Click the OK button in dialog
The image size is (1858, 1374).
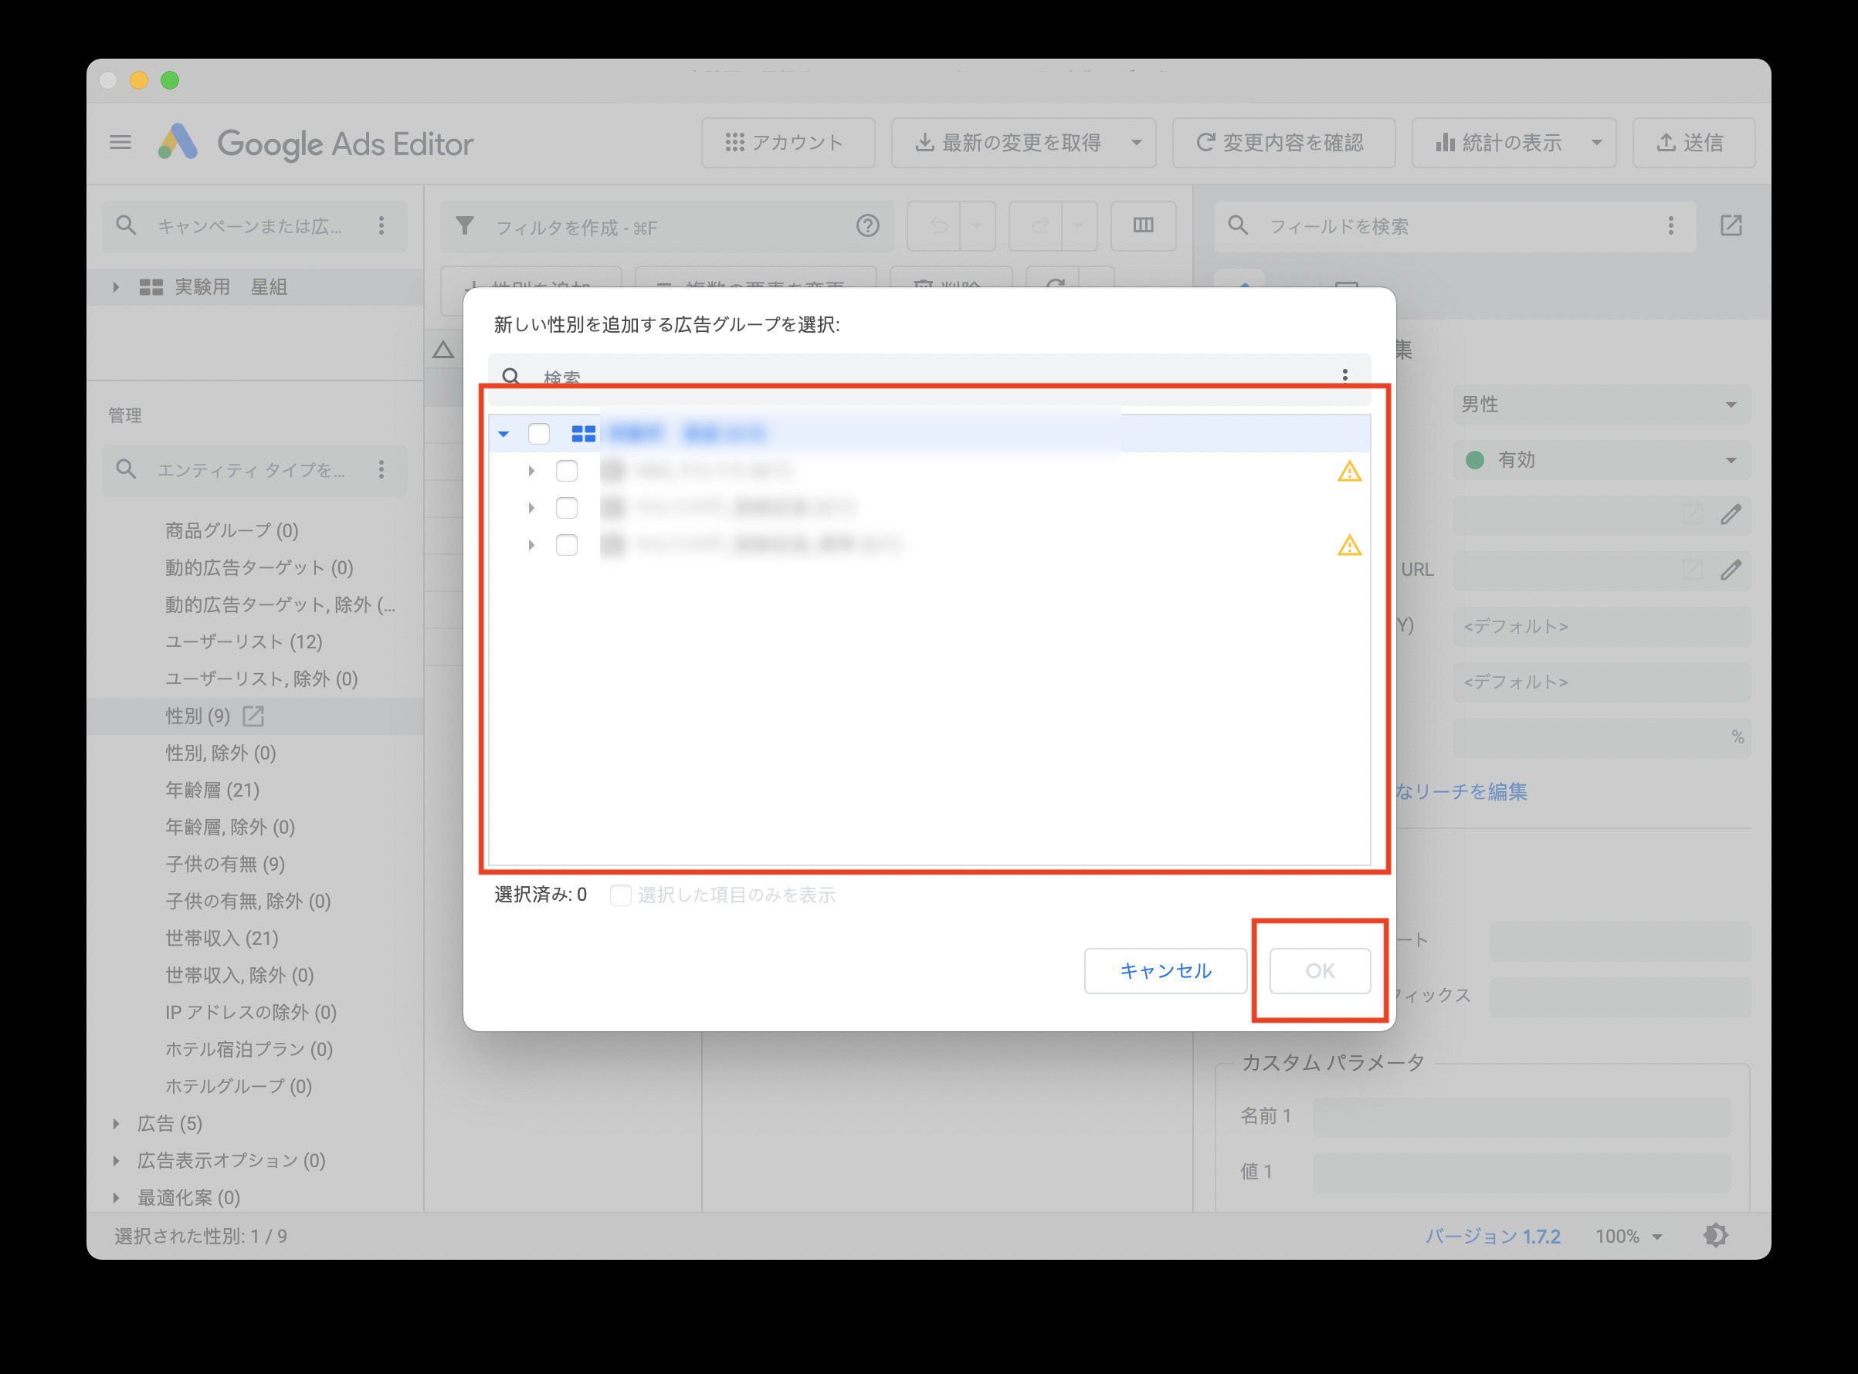pyautogui.click(x=1320, y=970)
